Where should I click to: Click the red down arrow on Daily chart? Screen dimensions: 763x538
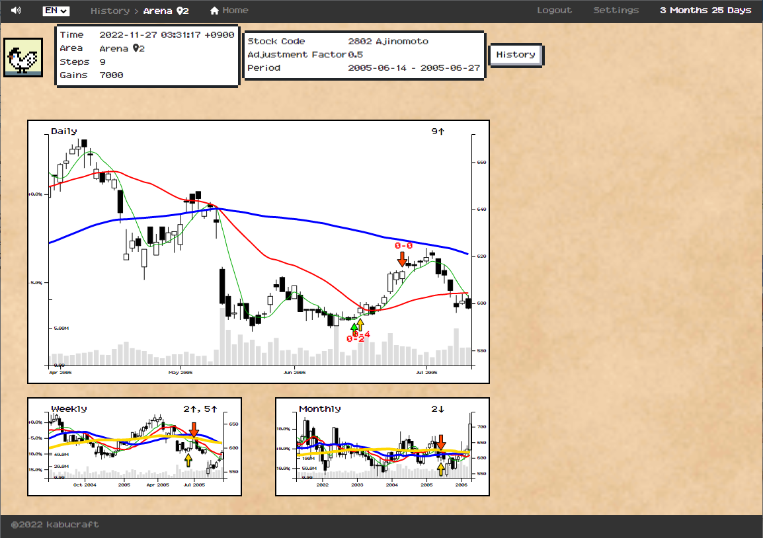(x=402, y=259)
